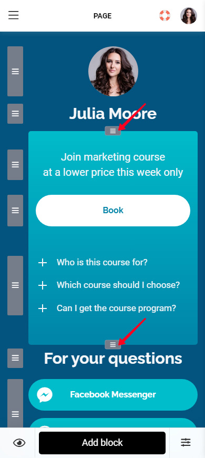Click the handle beside For your questions
Screen dimensions: 205x458
coord(15,358)
